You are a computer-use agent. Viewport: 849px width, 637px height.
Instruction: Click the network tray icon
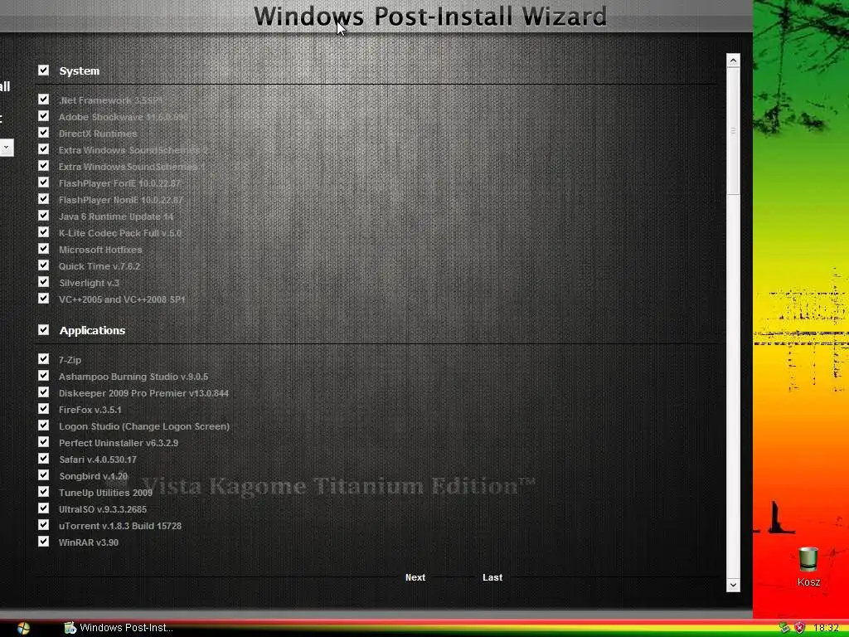(x=784, y=628)
